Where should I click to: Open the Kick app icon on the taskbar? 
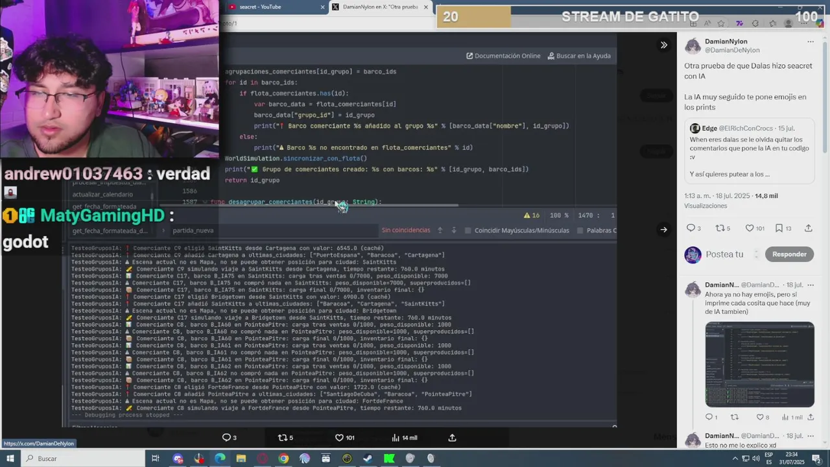pos(389,459)
